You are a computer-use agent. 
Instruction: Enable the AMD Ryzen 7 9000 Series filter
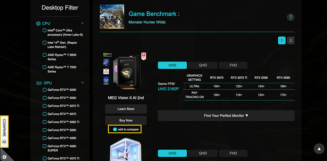pos(44,55)
